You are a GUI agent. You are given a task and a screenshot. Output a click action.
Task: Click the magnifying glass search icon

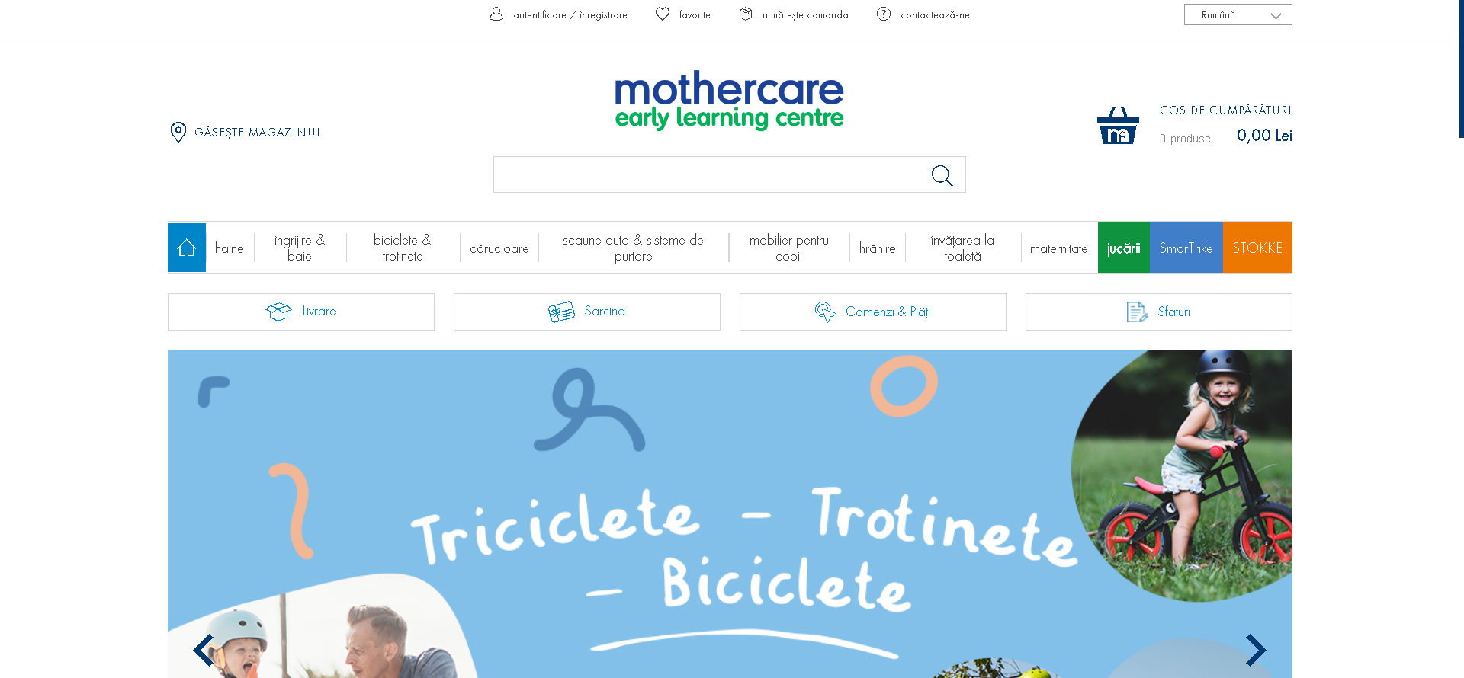pos(942,175)
